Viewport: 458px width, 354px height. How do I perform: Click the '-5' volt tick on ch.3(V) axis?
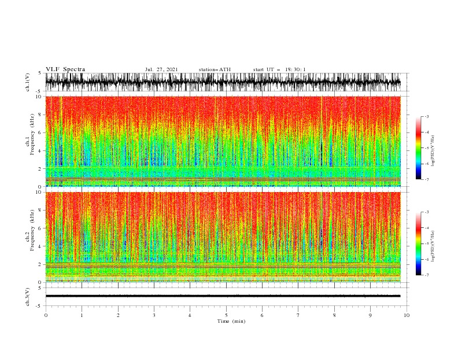[39, 306]
